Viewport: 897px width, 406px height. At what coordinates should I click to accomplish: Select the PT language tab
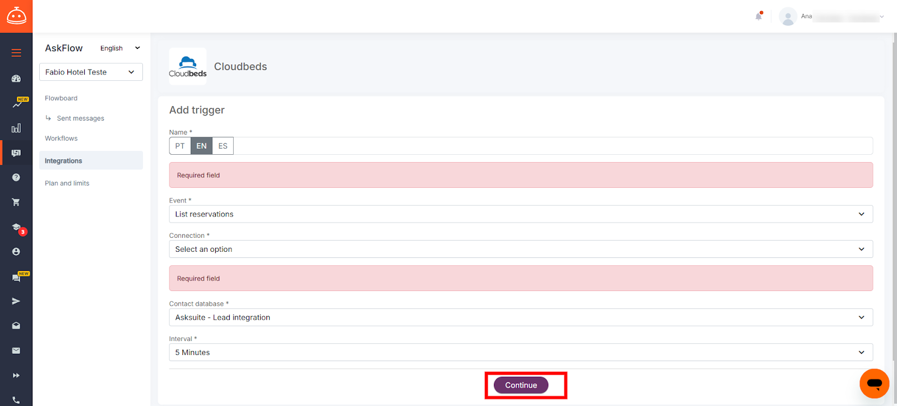coord(180,146)
